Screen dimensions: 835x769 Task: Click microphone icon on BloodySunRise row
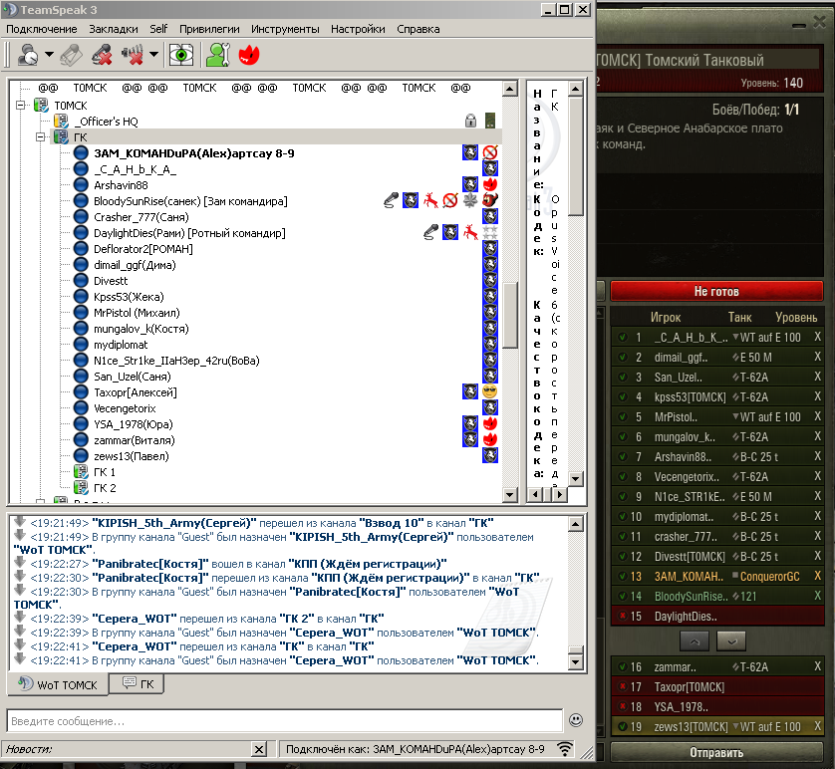391,200
